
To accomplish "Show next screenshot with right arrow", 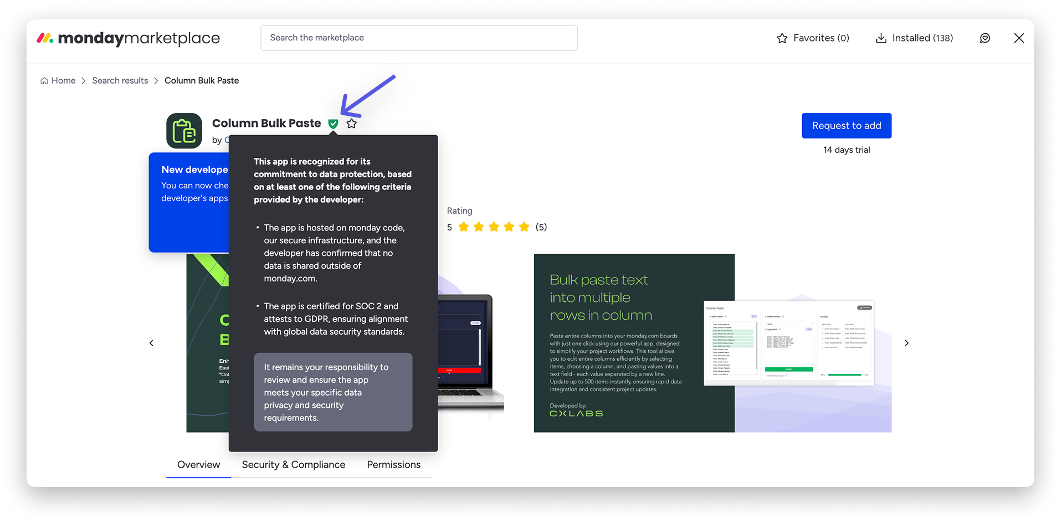I will (907, 343).
